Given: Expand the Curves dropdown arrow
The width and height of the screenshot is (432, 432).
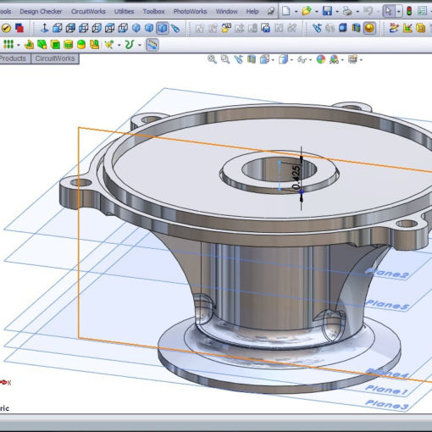Looking at the screenshot, I should 140,45.
